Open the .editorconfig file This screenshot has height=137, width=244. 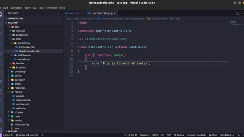tap(34, 124)
